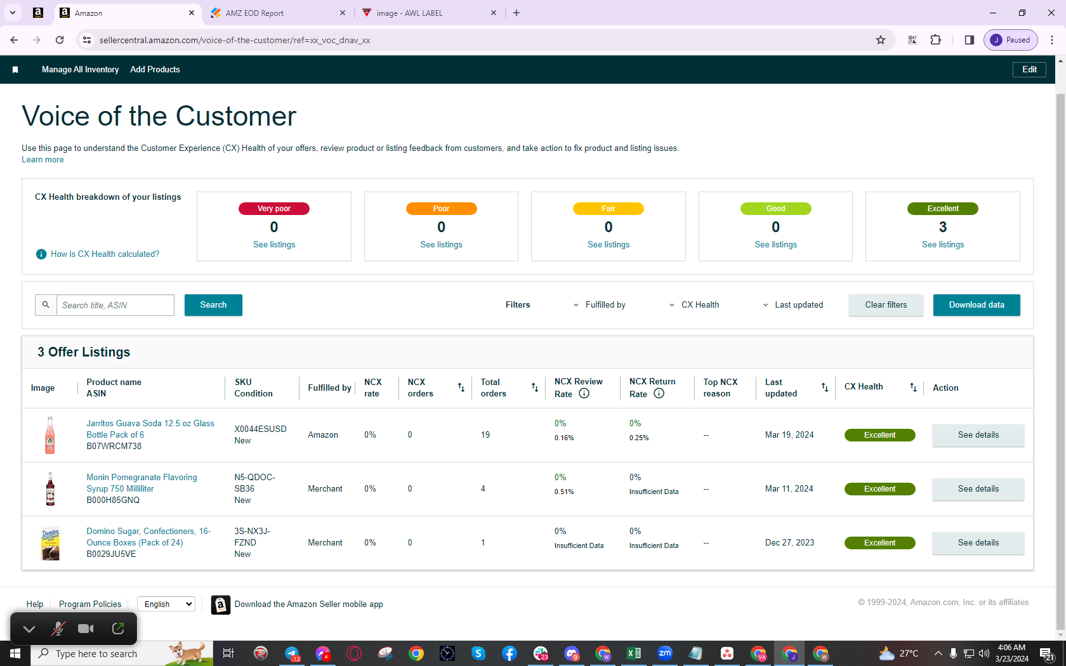Viewport: 1066px width, 666px height.
Task: Click the browser address bar URL
Action: coord(235,40)
